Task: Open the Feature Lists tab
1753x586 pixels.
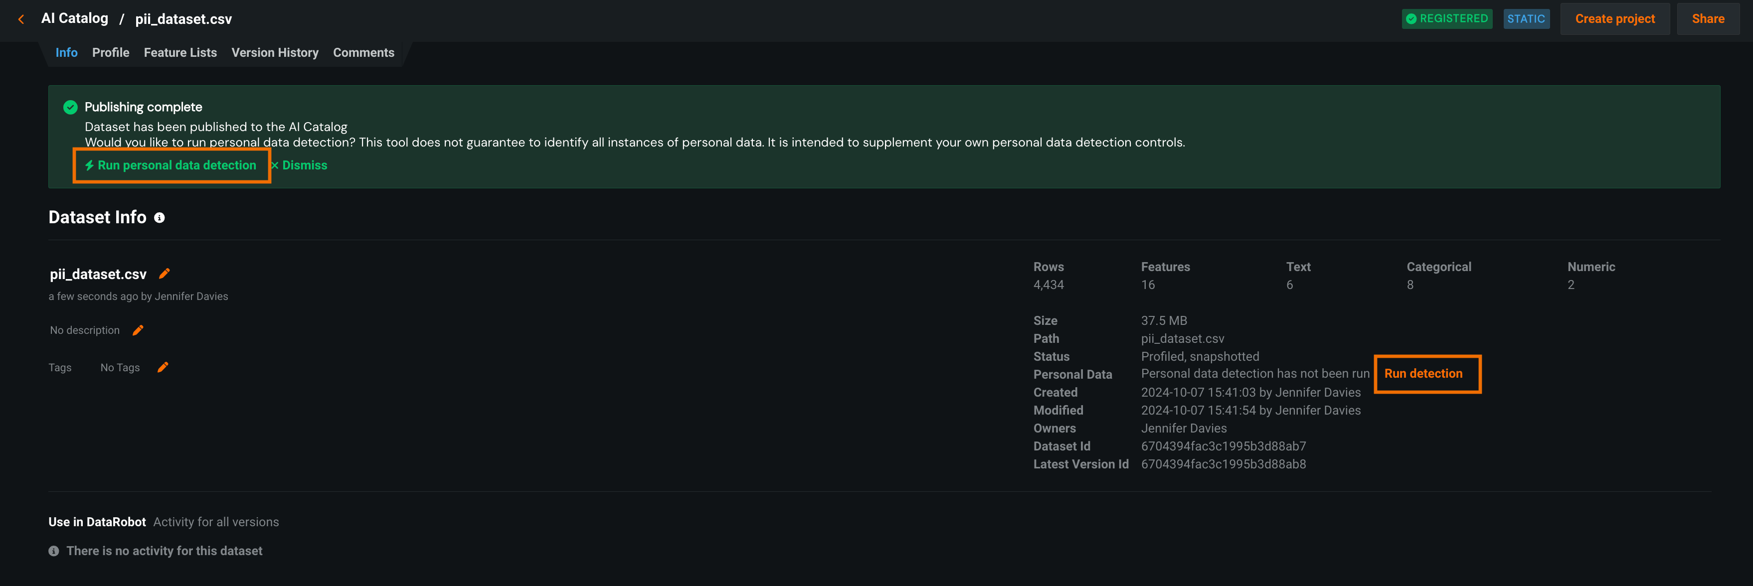Action: click(180, 52)
